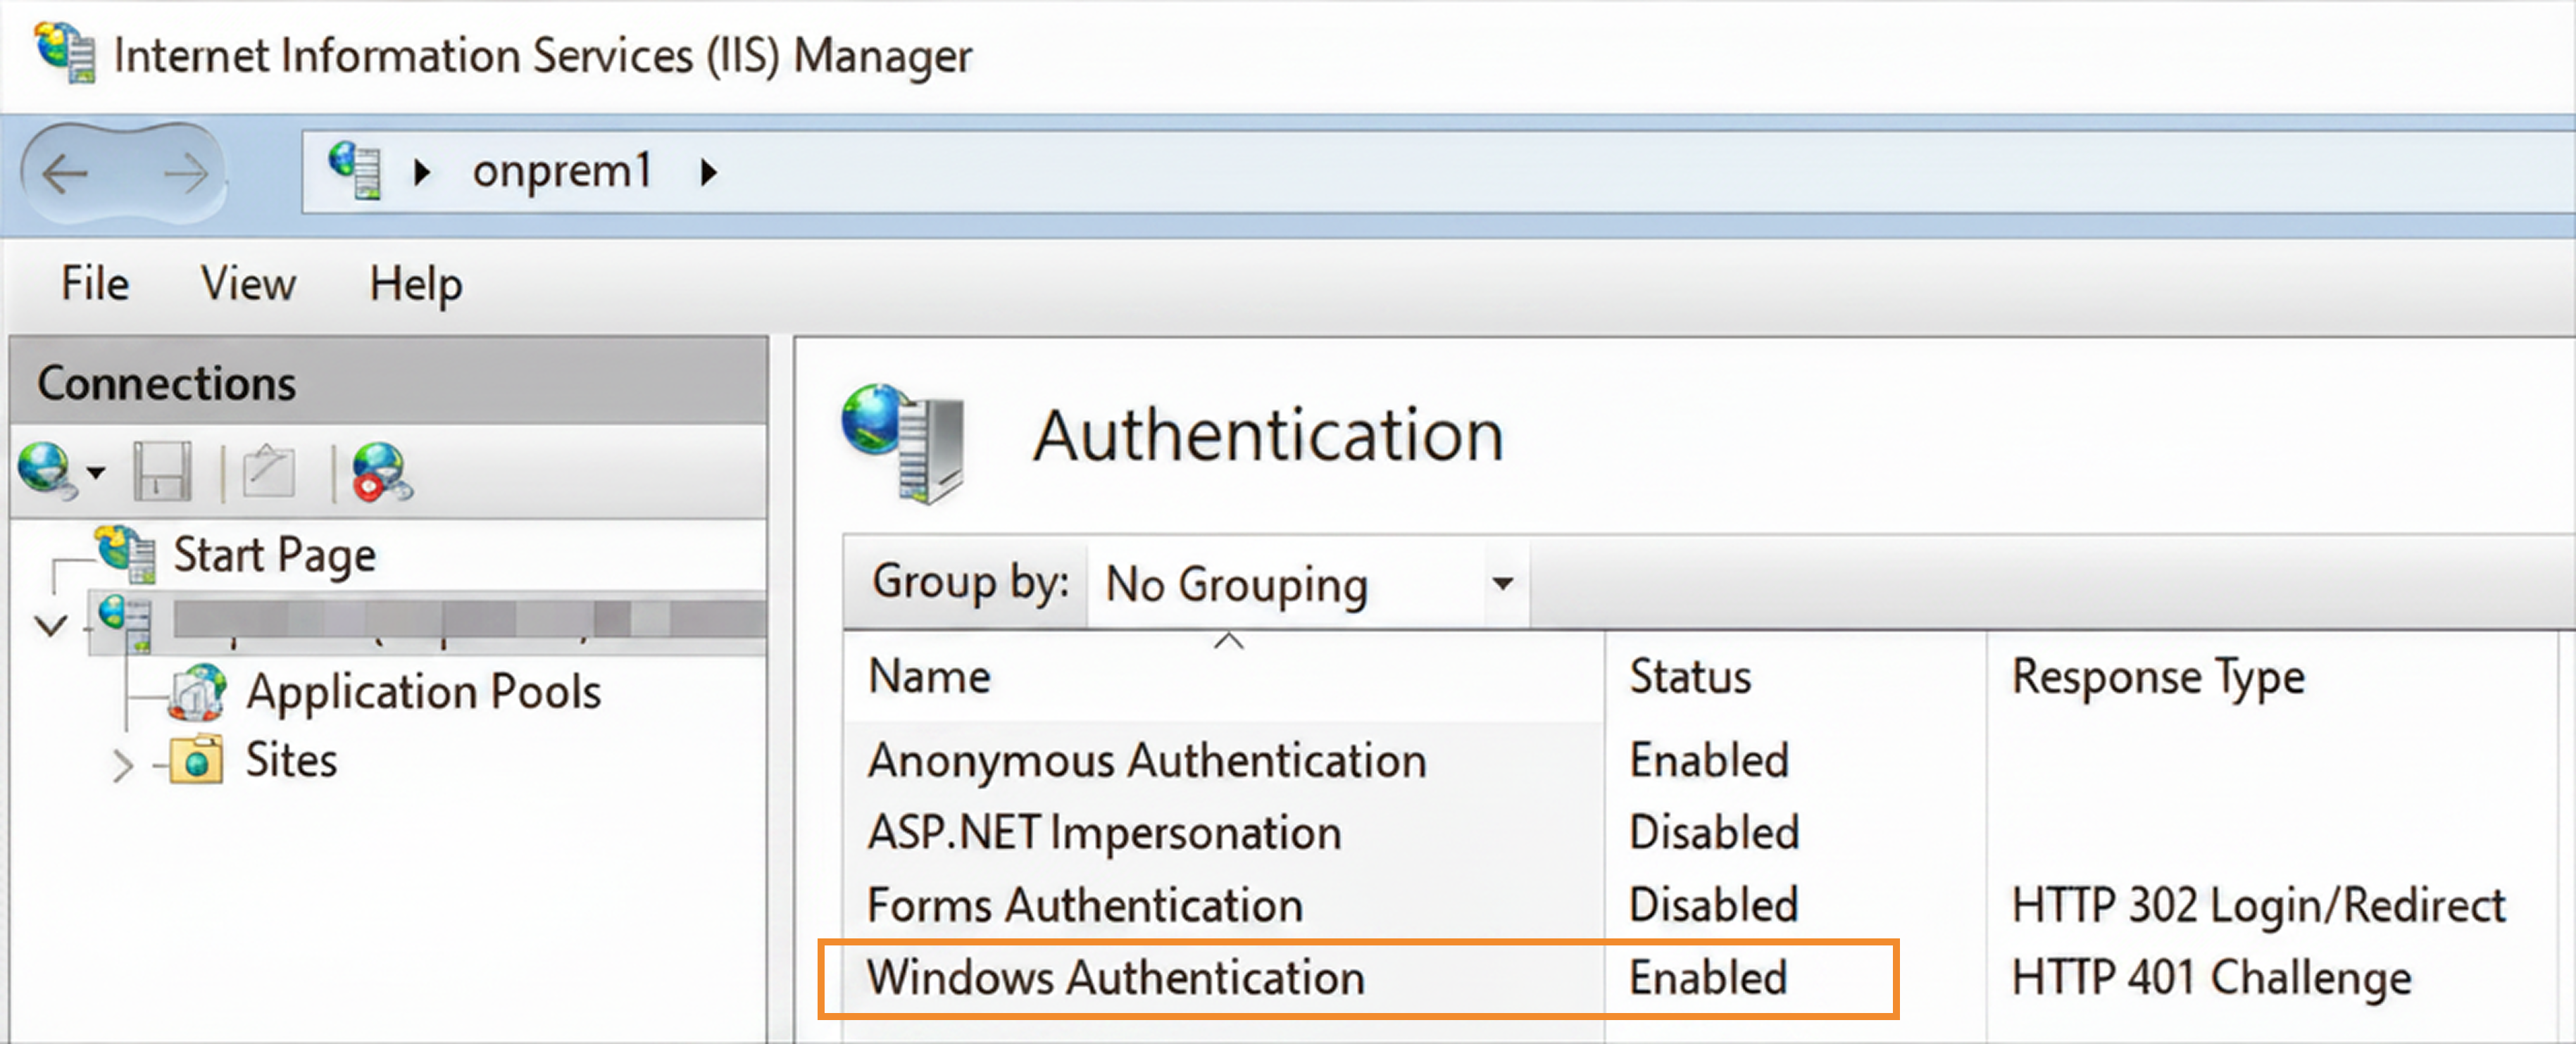Viewport: 2576px width, 1044px height.
Task: Select Application Pools in the tree
Action: pos(423,692)
